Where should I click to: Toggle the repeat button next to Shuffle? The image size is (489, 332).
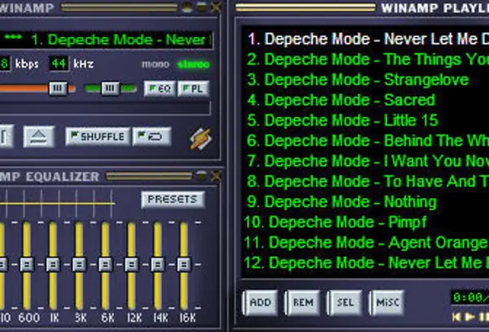coord(152,137)
